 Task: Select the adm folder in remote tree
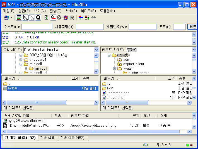click(x=127, y=60)
